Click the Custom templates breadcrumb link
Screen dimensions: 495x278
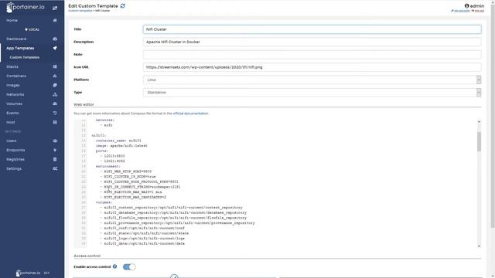(x=80, y=11)
